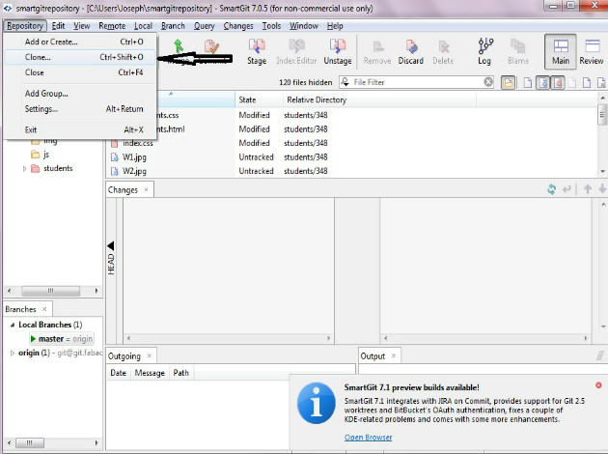The width and height of the screenshot is (608, 454).
Task: Click the js folder icon
Action: click(x=36, y=155)
